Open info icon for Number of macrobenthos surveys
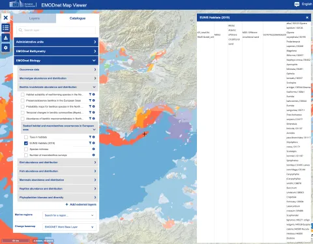 click(94, 155)
